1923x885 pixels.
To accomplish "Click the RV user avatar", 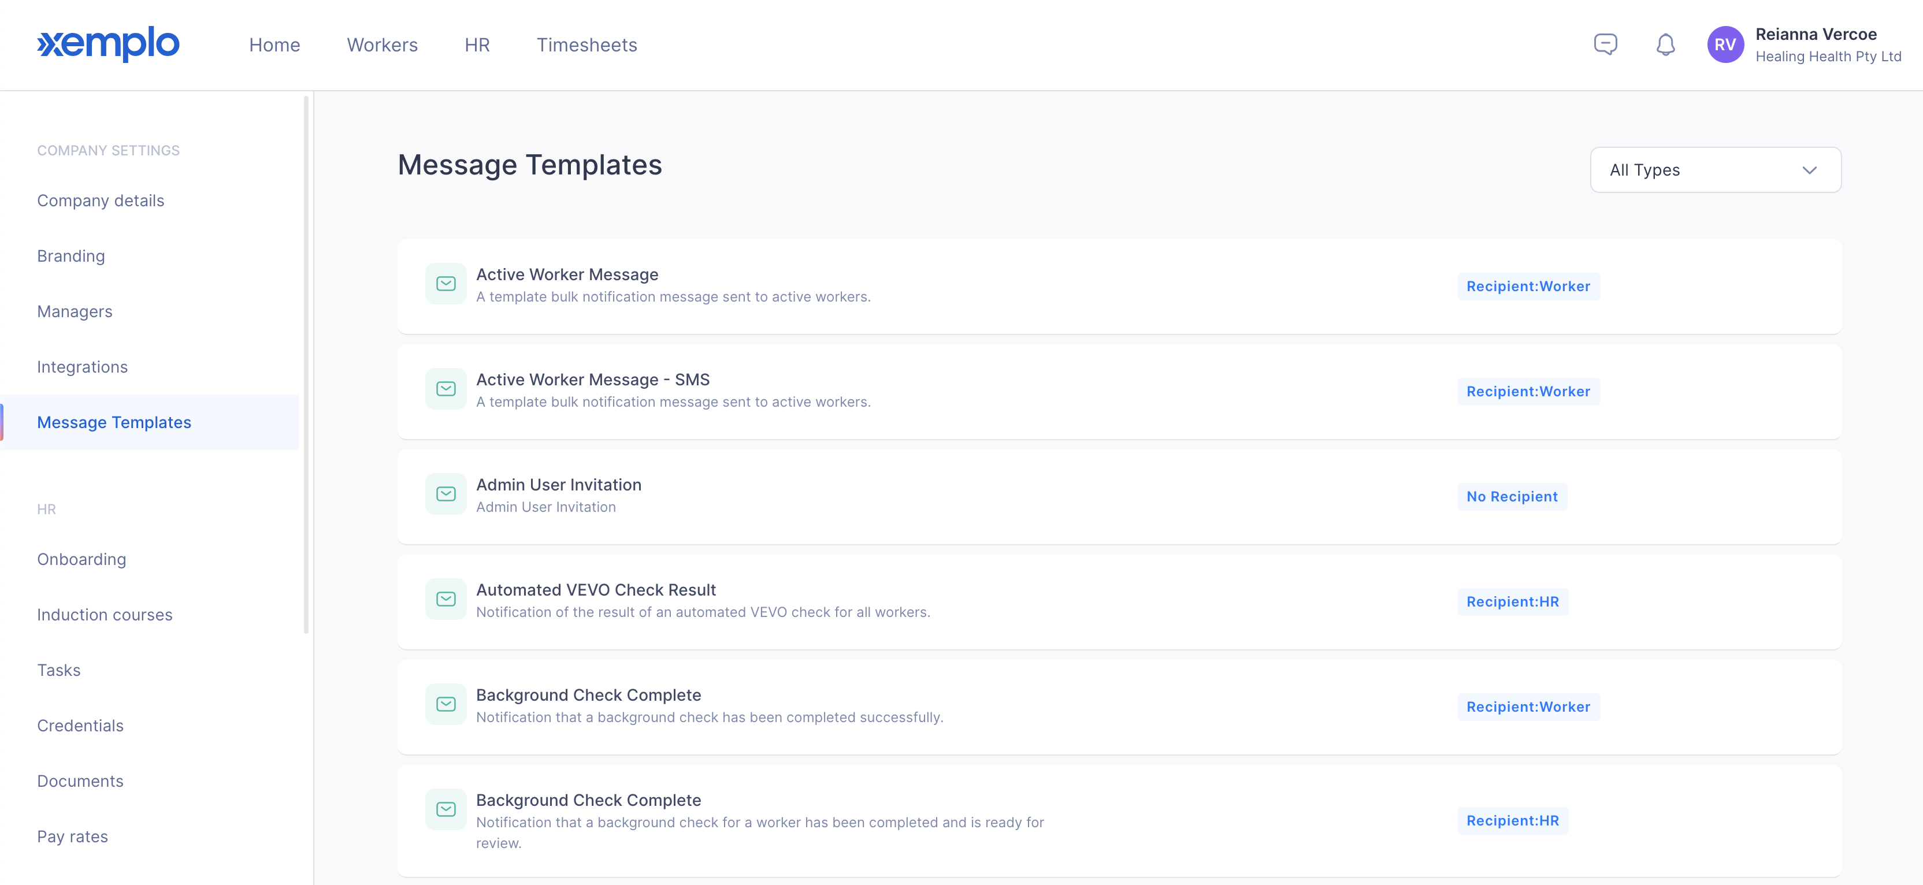I will click(x=1725, y=45).
